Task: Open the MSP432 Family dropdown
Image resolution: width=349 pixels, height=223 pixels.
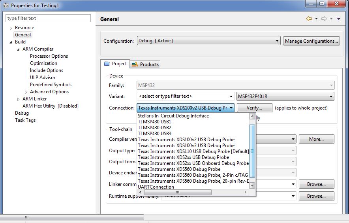Action: pyautogui.click(x=235, y=85)
